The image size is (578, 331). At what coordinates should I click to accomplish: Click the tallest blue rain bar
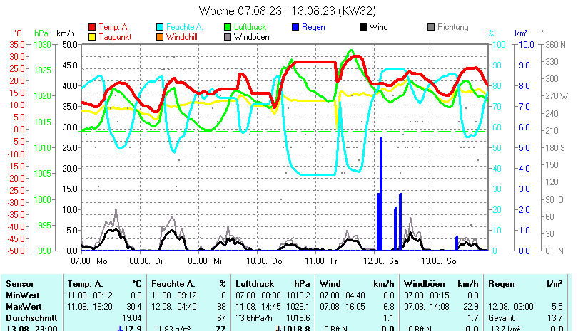click(382, 192)
